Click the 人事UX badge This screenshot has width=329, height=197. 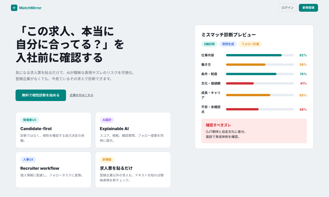point(28,160)
